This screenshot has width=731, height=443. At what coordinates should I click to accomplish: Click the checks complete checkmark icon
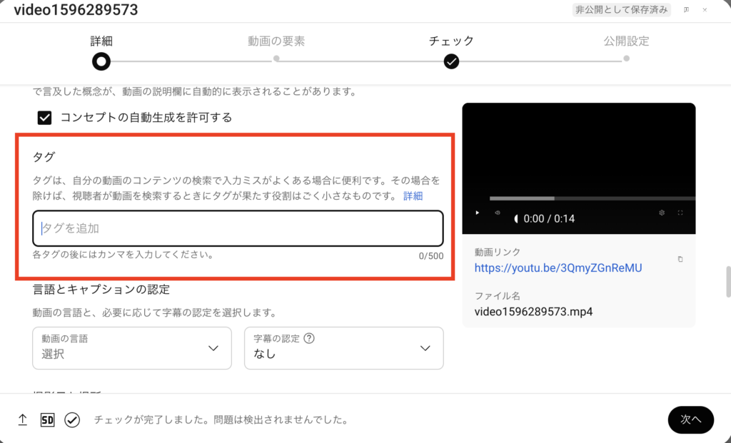click(72, 420)
